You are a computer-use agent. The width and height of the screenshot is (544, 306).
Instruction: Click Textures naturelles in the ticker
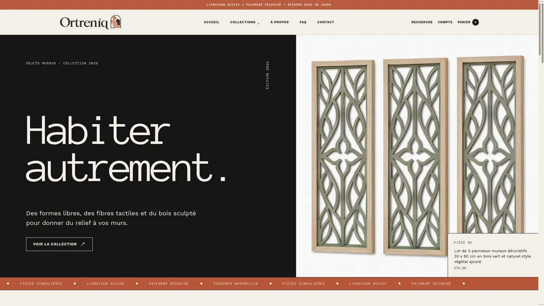click(x=235, y=283)
